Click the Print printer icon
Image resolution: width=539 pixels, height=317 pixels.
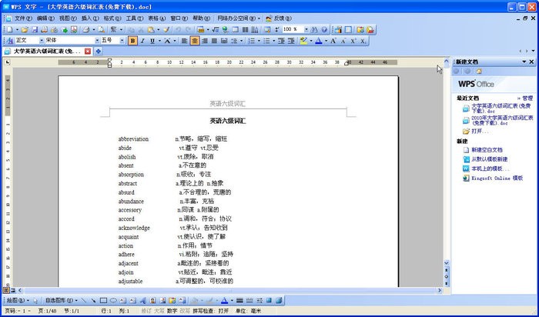(x=86, y=30)
